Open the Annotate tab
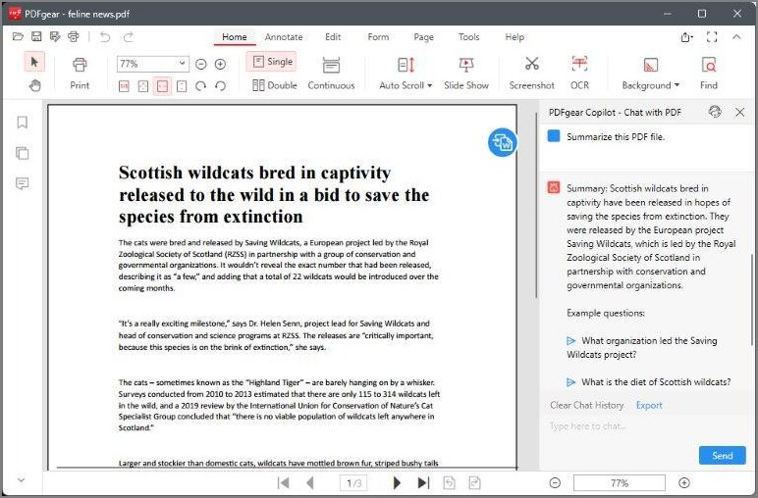 (x=284, y=37)
